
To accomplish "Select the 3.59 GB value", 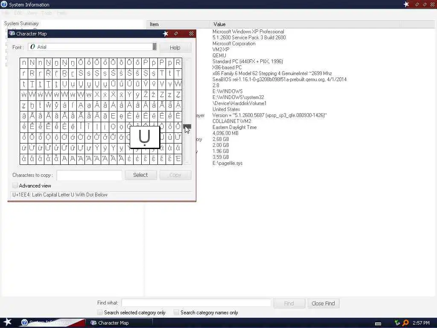I will click(221, 157).
